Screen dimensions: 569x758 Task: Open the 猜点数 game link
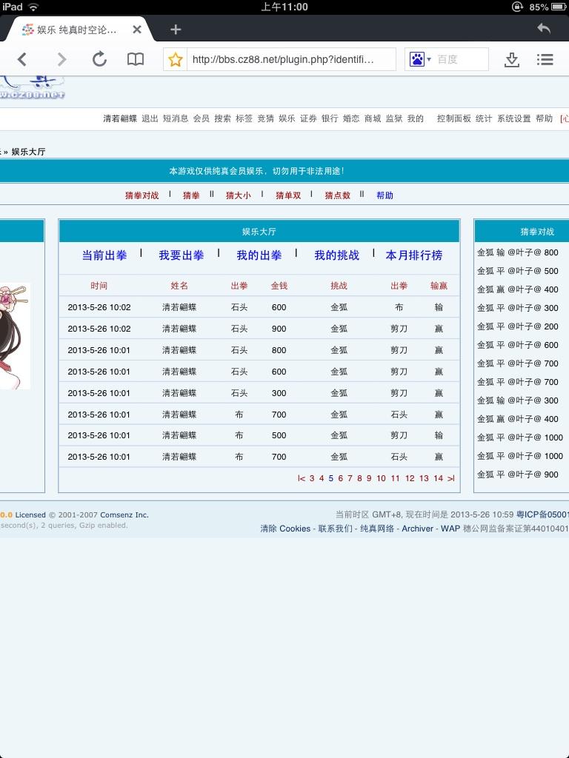click(x=337, y=195)
